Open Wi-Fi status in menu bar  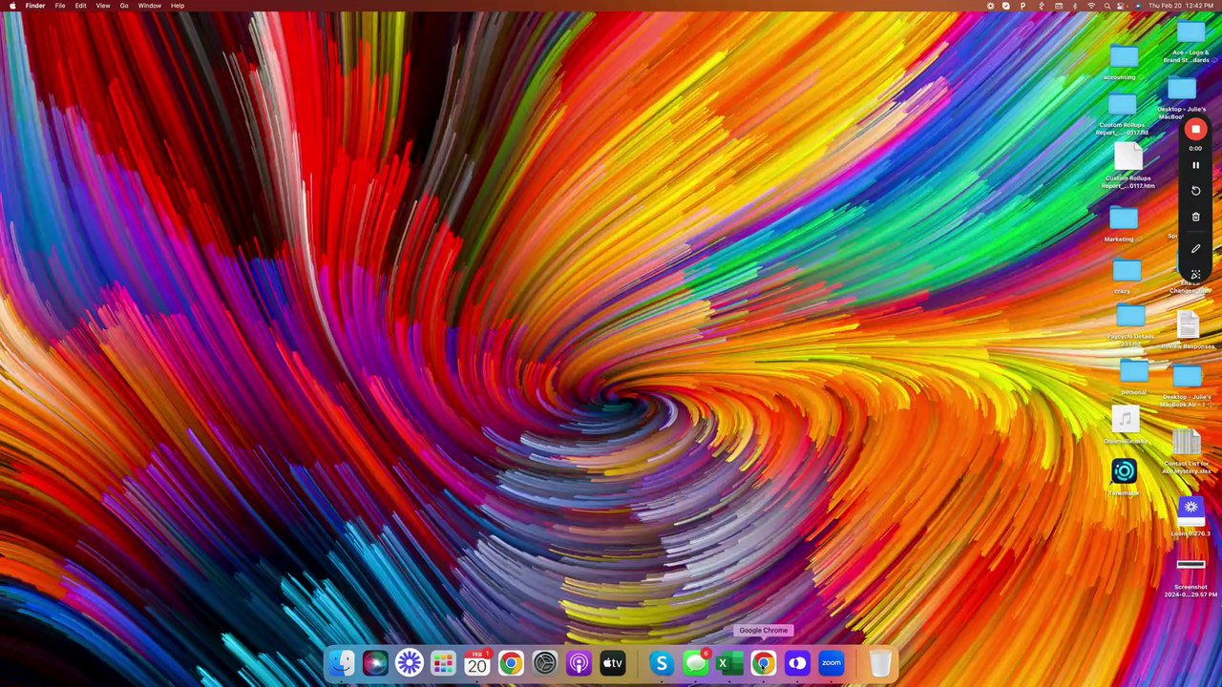pos(1091,6)
